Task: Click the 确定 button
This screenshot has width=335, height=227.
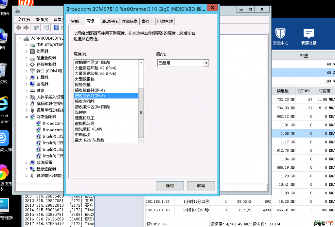Action: pyautogui.click(x=170, y=186)
